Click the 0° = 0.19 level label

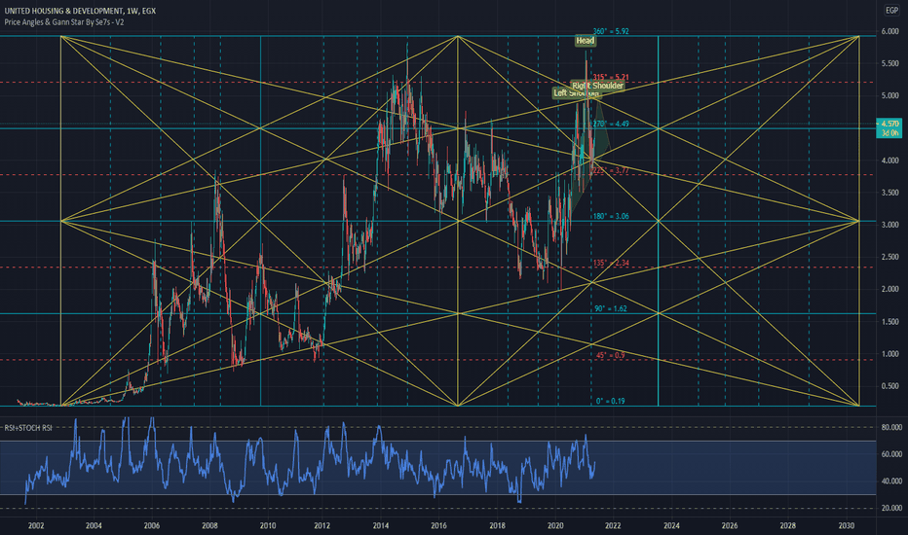click(611, 401)
